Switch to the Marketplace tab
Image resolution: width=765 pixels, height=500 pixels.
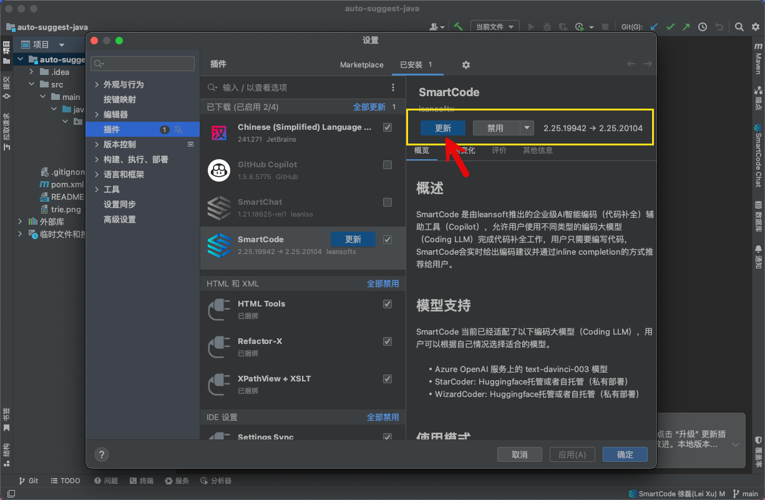pos(362,65)
